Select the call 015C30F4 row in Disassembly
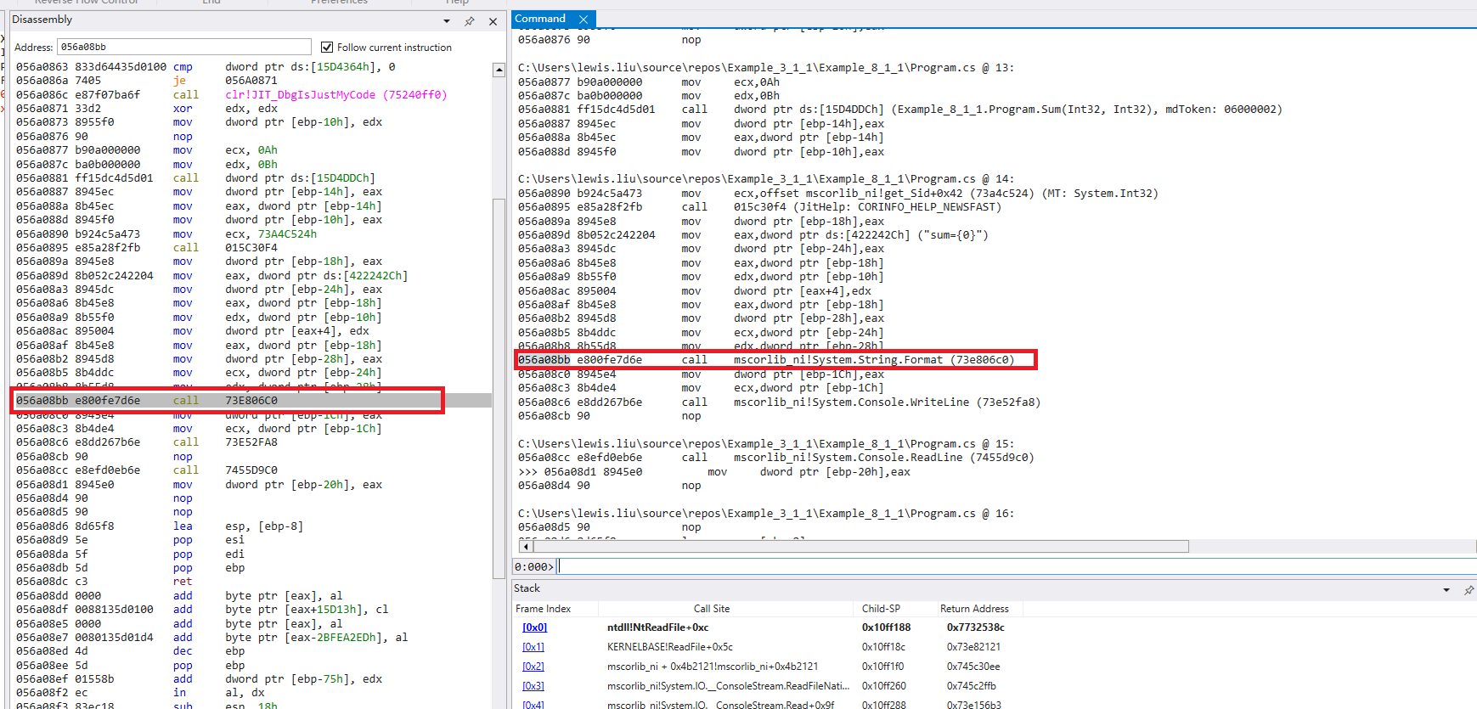 tap(253, 248)
